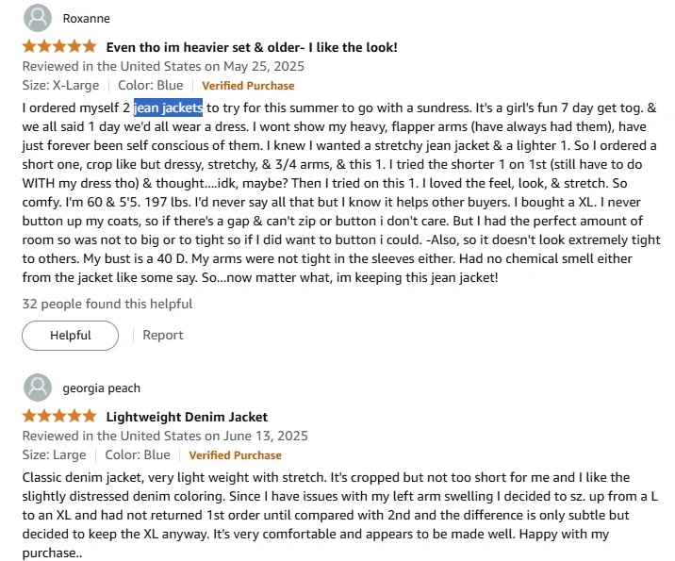Screen dimensions: 675x561
Task: Click "Color: Blue" on Roxanne's review
Action: click(156, 86)
